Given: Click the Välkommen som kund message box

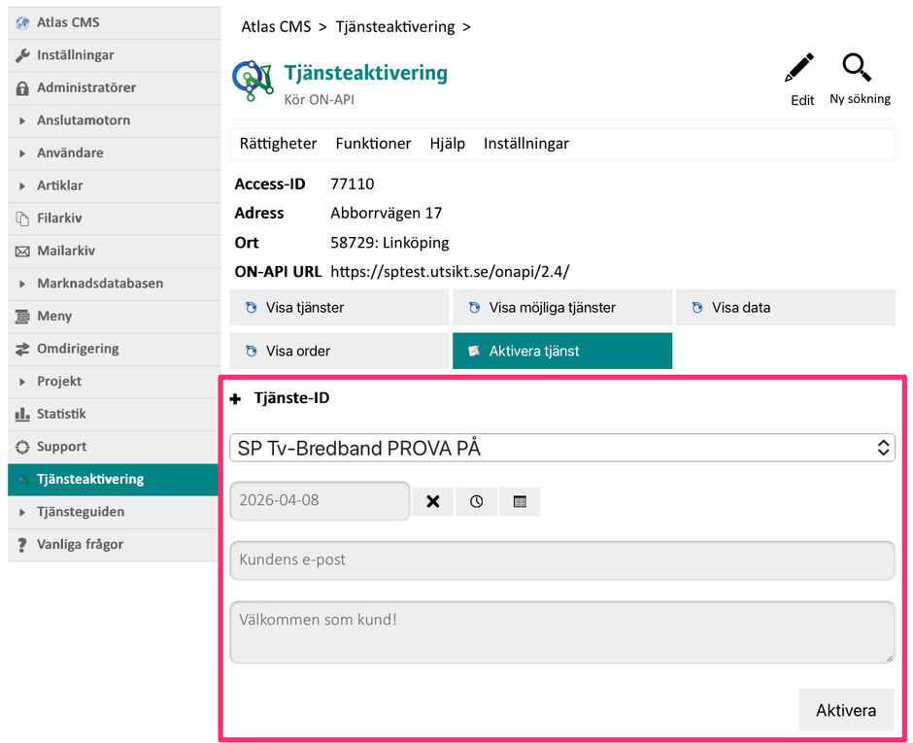Looking at the screenshot, I should click(x=561, y=632).
